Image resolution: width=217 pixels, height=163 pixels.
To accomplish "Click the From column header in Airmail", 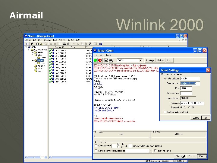I will tap(77, 47).
